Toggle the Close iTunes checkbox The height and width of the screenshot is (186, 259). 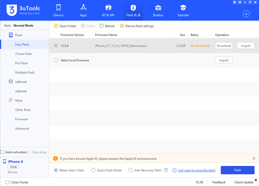pos(7,182)
